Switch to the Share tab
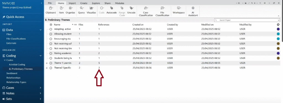 [x=108, y=3]
